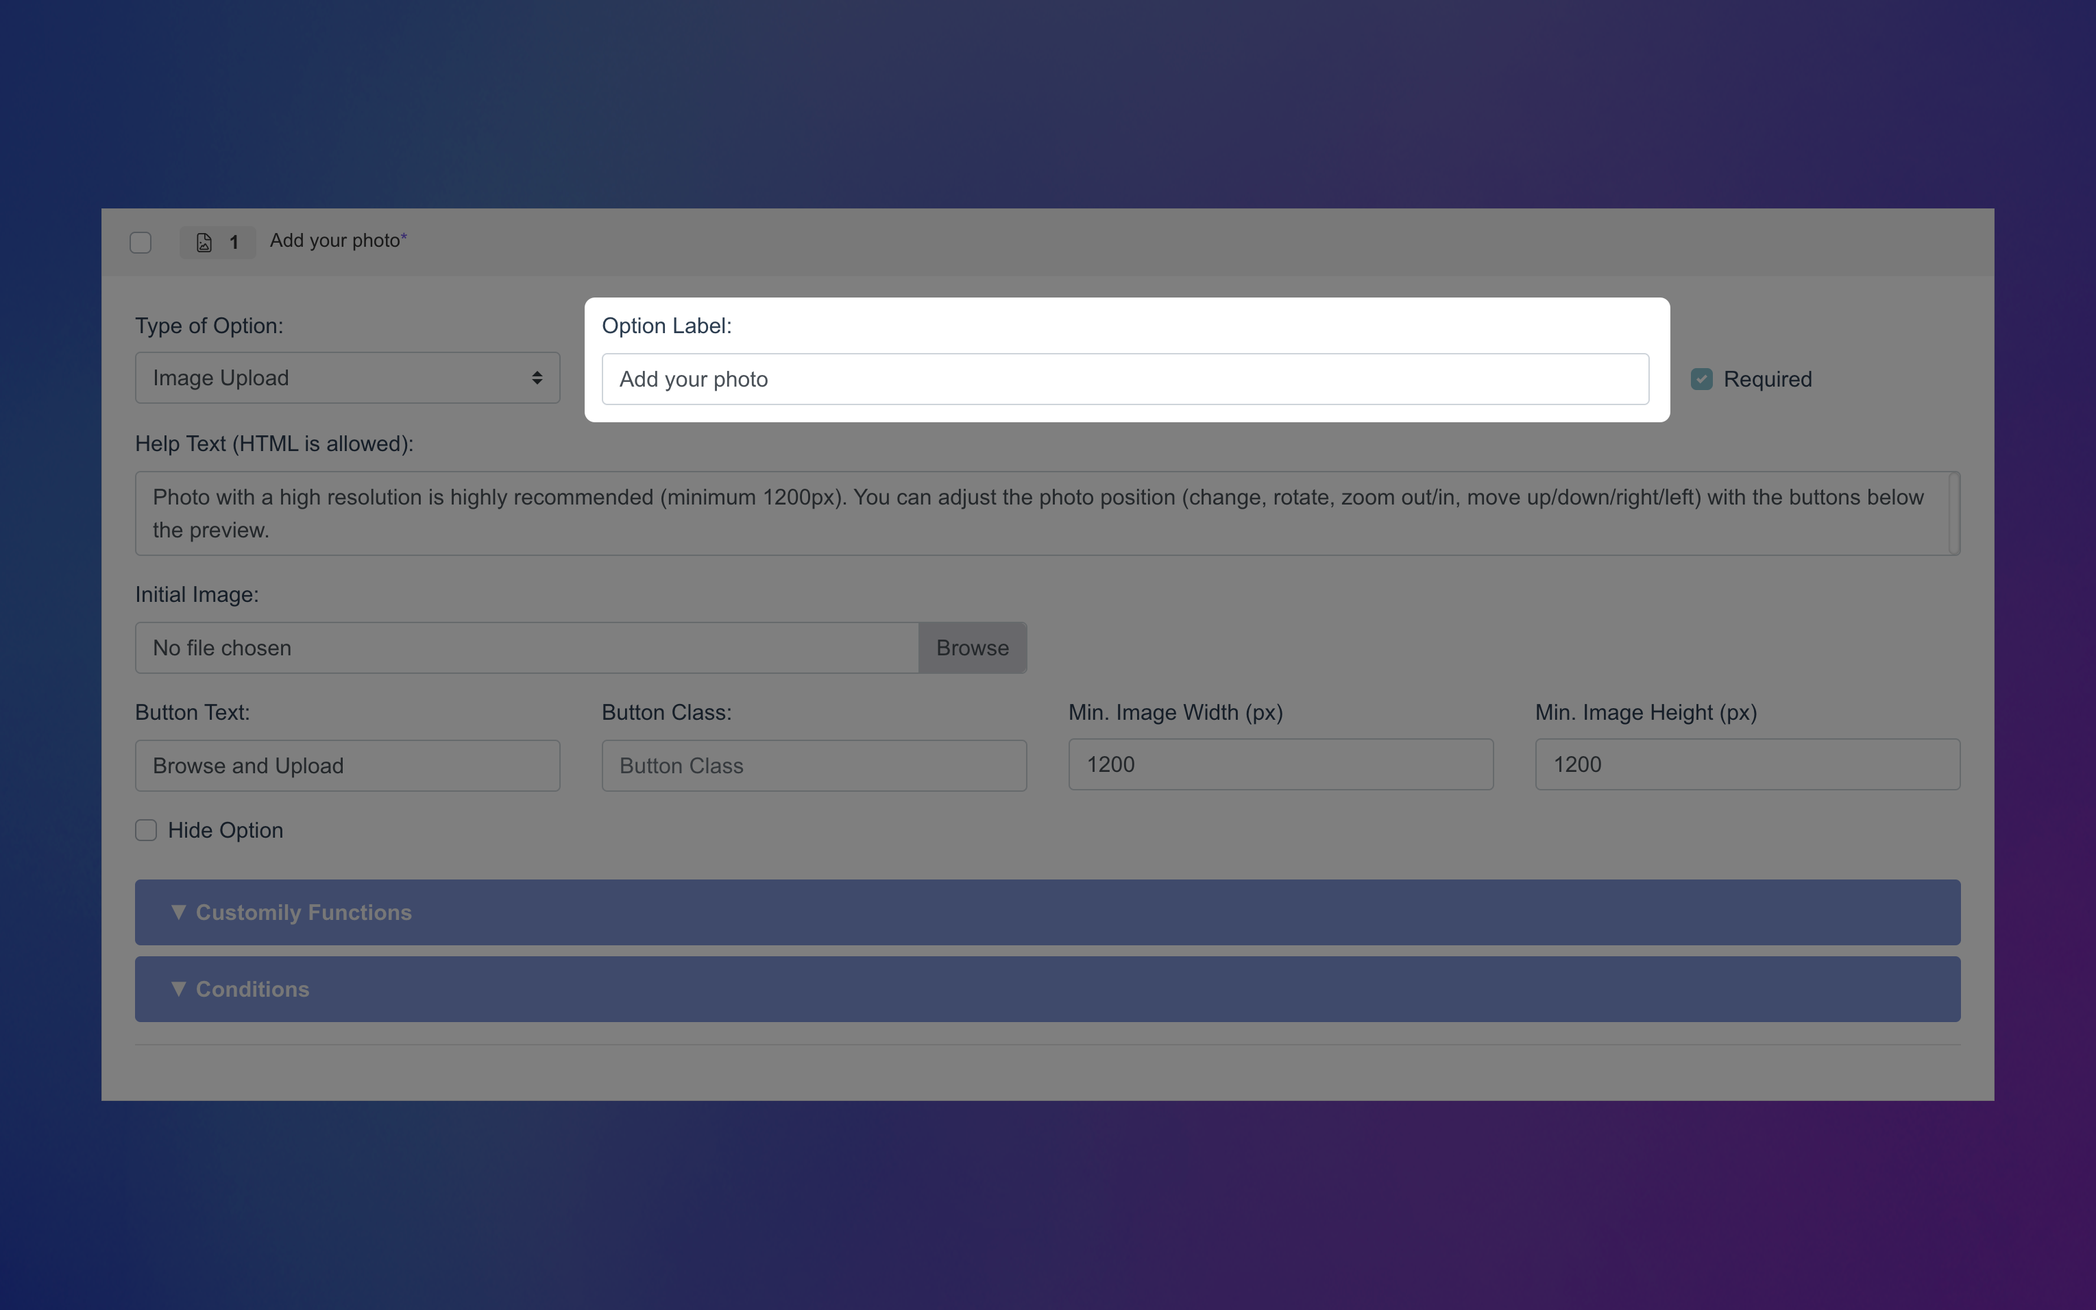Screen dimensions: 2096x1310
Task: Click the Min. Image Width field
Action: click(1280, 764)
